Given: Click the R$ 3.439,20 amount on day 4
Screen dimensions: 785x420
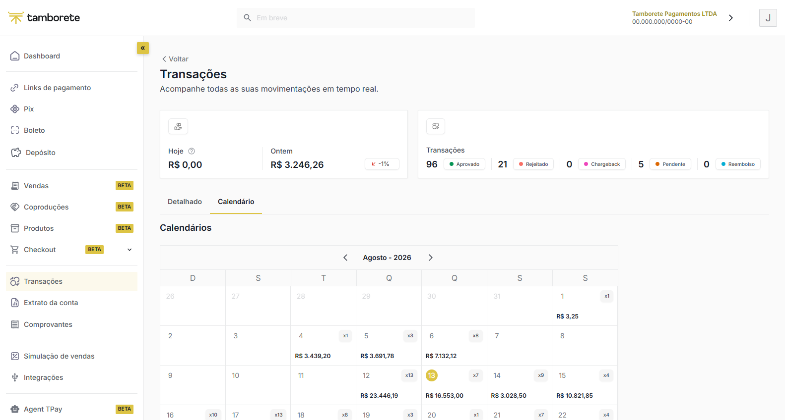Looking at the screenshot, I should 313,356.
